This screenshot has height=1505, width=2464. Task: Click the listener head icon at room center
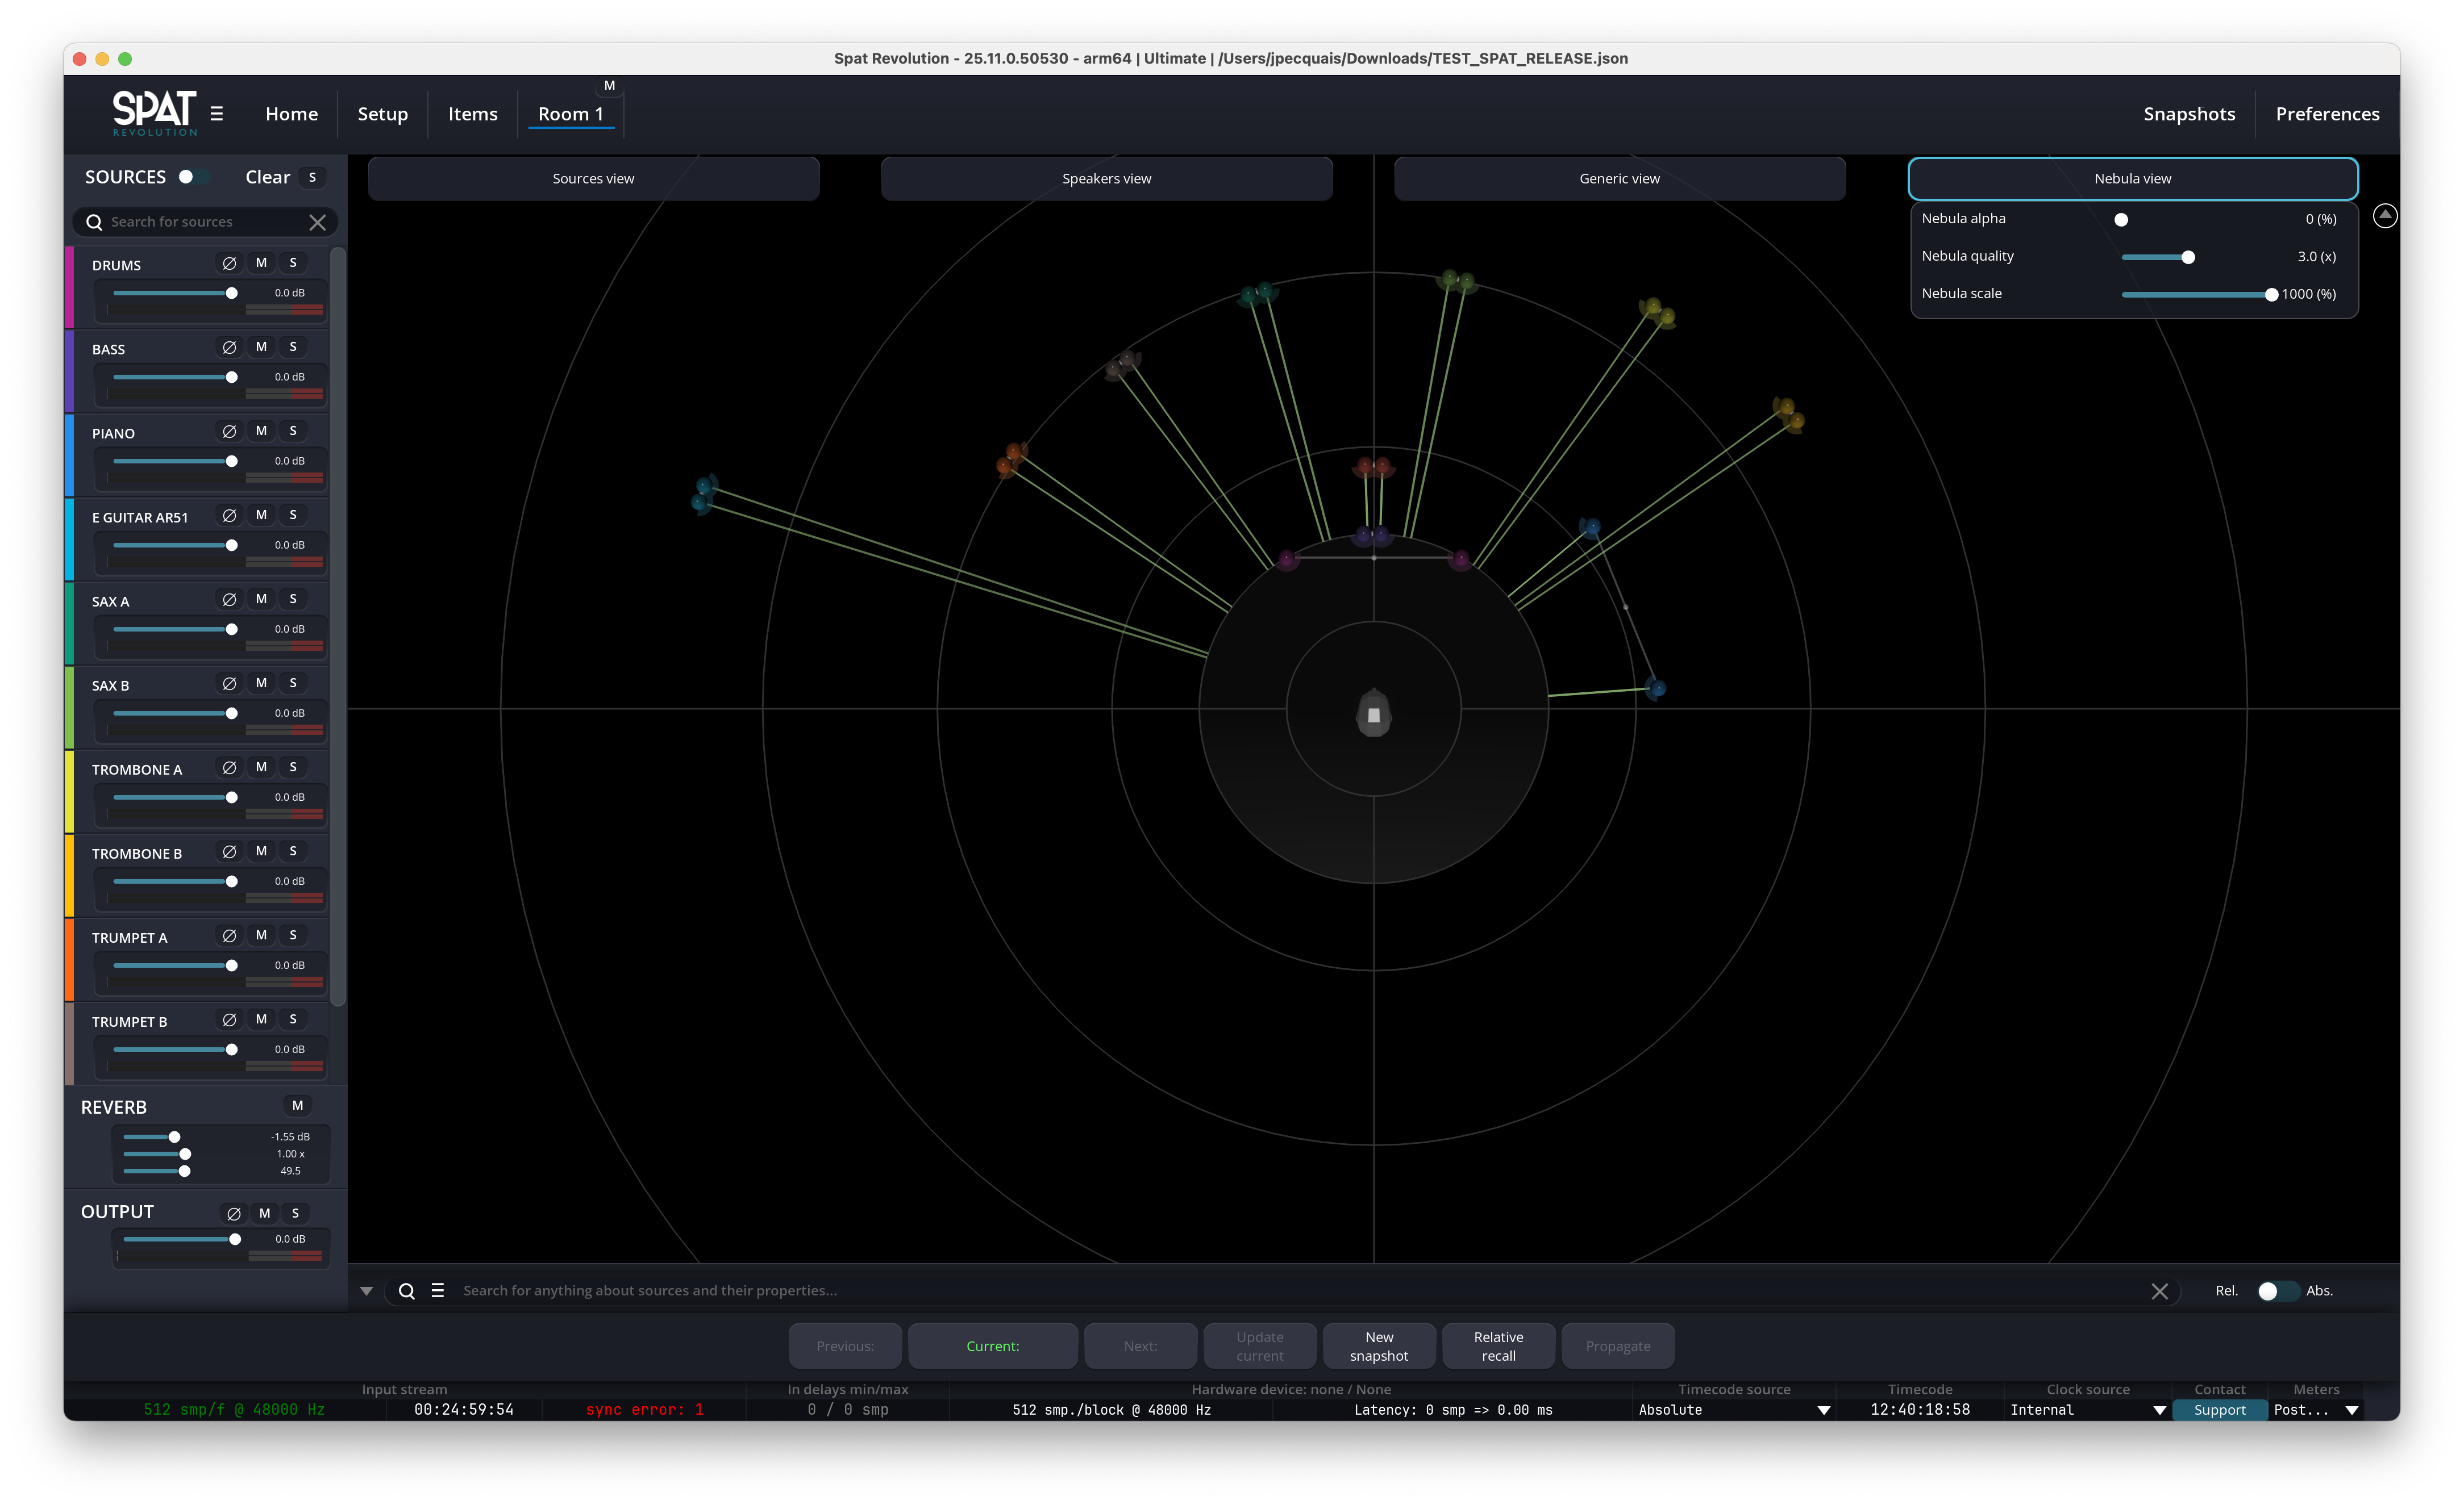pyautogui.click(x=1373, y=713)
